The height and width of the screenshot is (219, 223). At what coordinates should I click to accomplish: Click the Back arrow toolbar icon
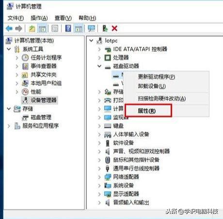pos(9,29)
